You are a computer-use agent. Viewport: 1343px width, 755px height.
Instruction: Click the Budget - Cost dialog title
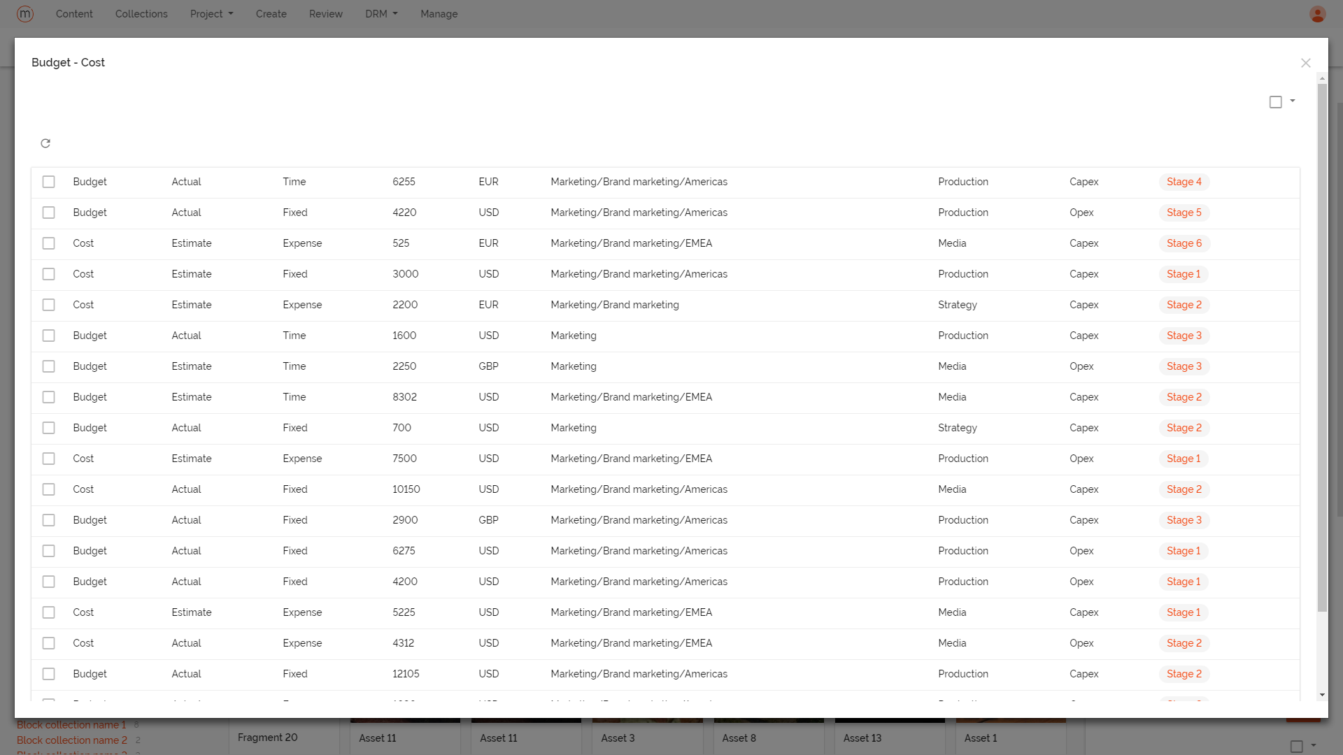pyautogui.click(x=68, y=62)
